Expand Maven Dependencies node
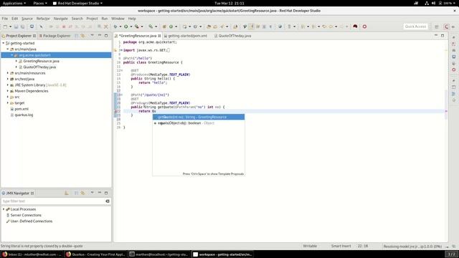 coord(8,91)
